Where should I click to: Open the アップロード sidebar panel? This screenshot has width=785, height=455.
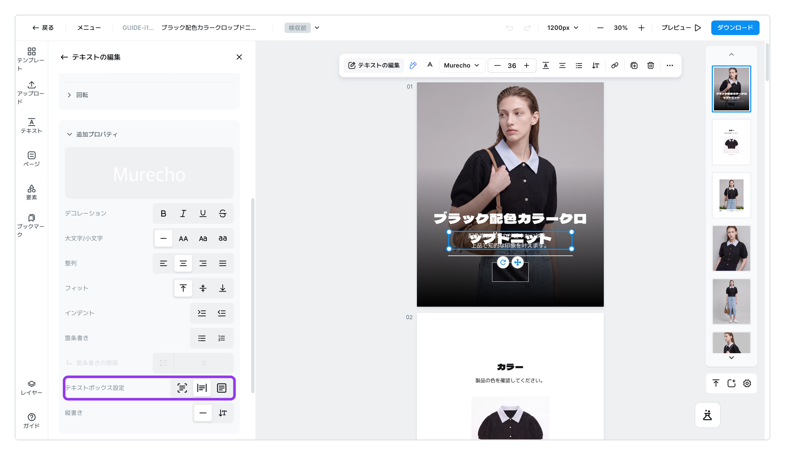click(x=31, y=92)
